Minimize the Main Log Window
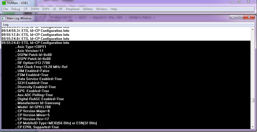The image size is (257, 132). [233, 17]
